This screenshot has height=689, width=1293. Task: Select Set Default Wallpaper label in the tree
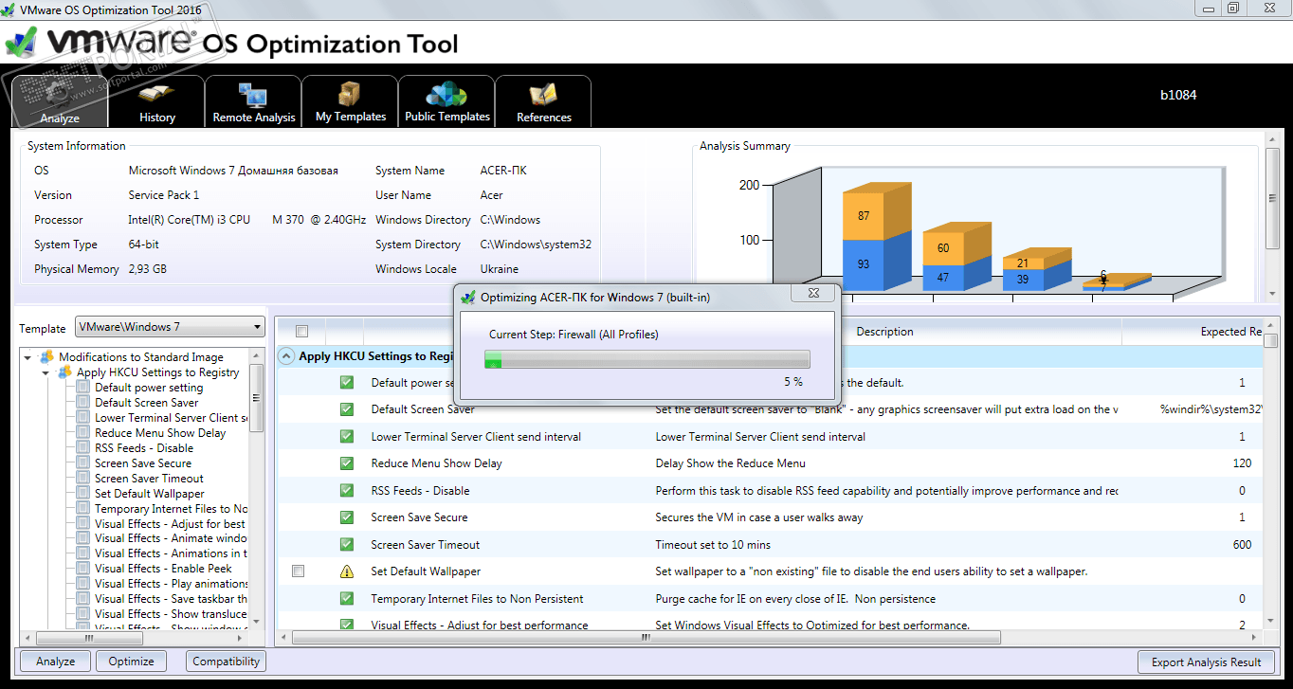[x=150, y=494]
